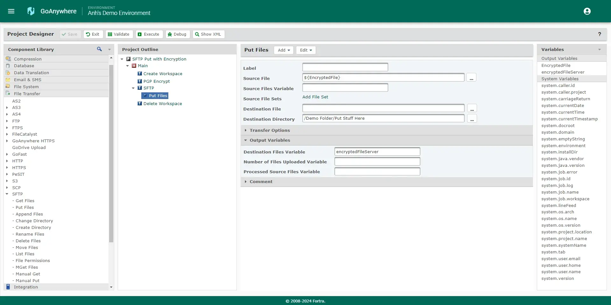
Task: Open the help question mark icon
Action: [599, 34]
